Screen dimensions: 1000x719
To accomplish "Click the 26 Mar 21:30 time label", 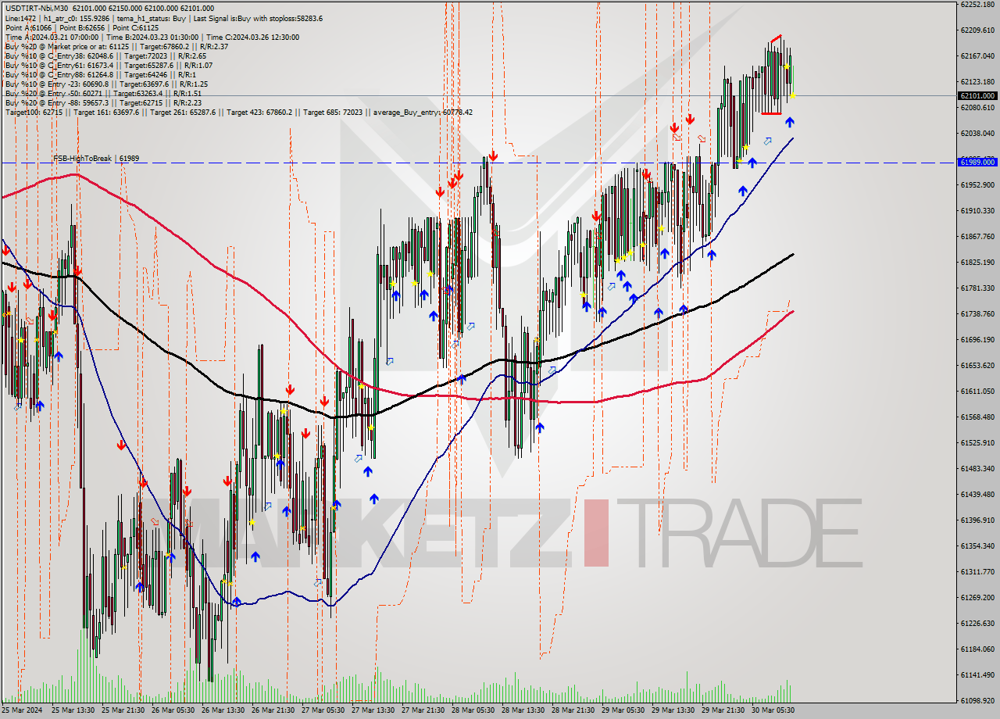I will 273,710.
